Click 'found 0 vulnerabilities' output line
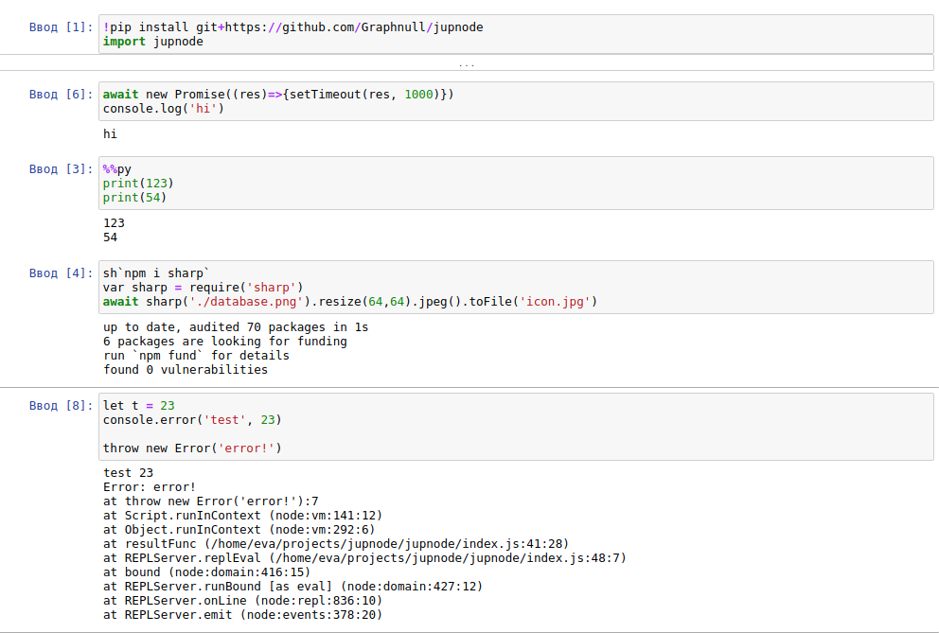The height and width of the screenshot is (633, 939). point(186,370)
